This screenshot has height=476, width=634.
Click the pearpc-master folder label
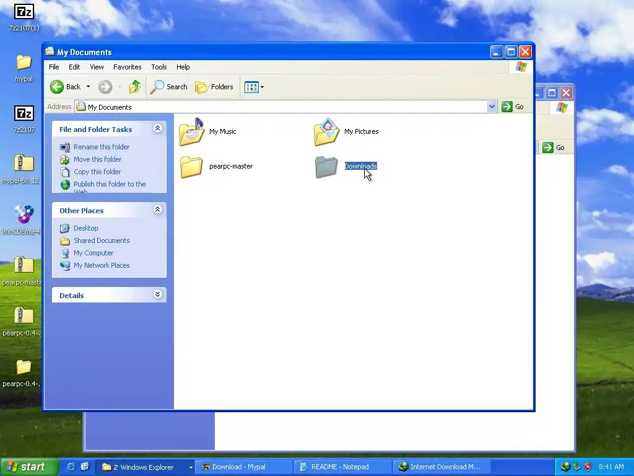231,166
